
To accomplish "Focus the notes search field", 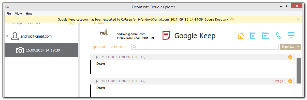I will pos(205,47).
